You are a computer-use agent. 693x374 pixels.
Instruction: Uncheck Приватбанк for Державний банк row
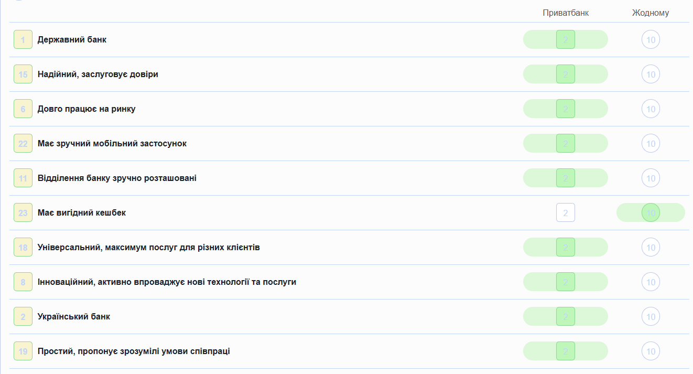coord(566,39)
